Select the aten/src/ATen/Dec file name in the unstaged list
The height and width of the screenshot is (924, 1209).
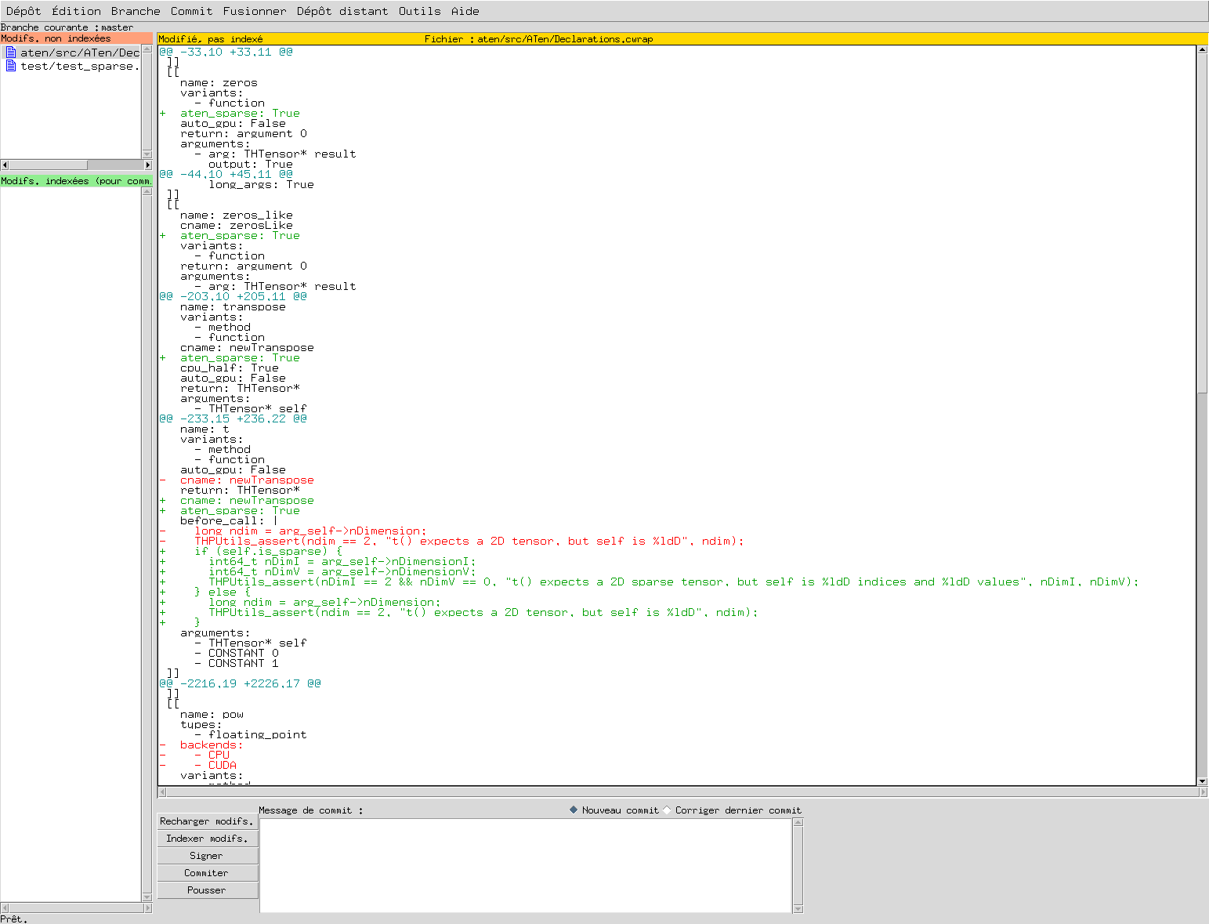[x=80, y=53]
